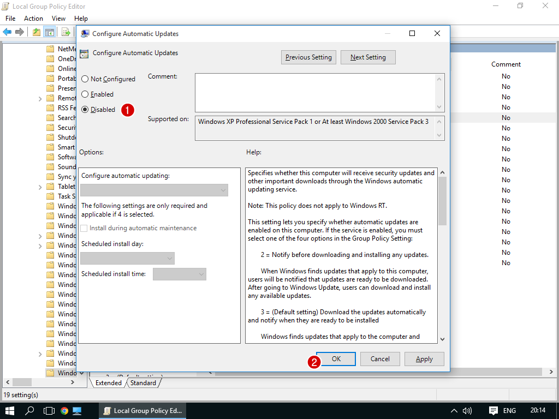Click the OK button

pos(336,359)
